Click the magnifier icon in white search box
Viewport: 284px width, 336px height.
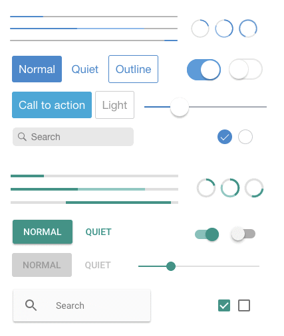point(31,305)
